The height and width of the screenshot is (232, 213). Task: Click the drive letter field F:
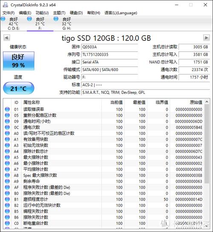pos(109,77)
